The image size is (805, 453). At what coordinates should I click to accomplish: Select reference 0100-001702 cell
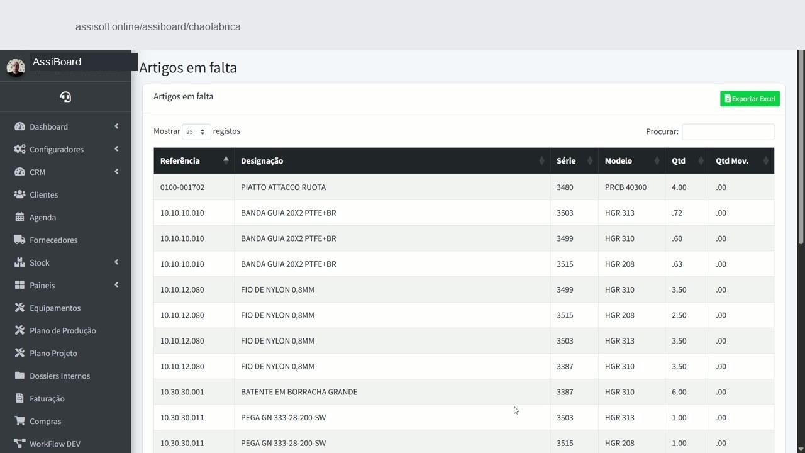[x=194, y=187]
